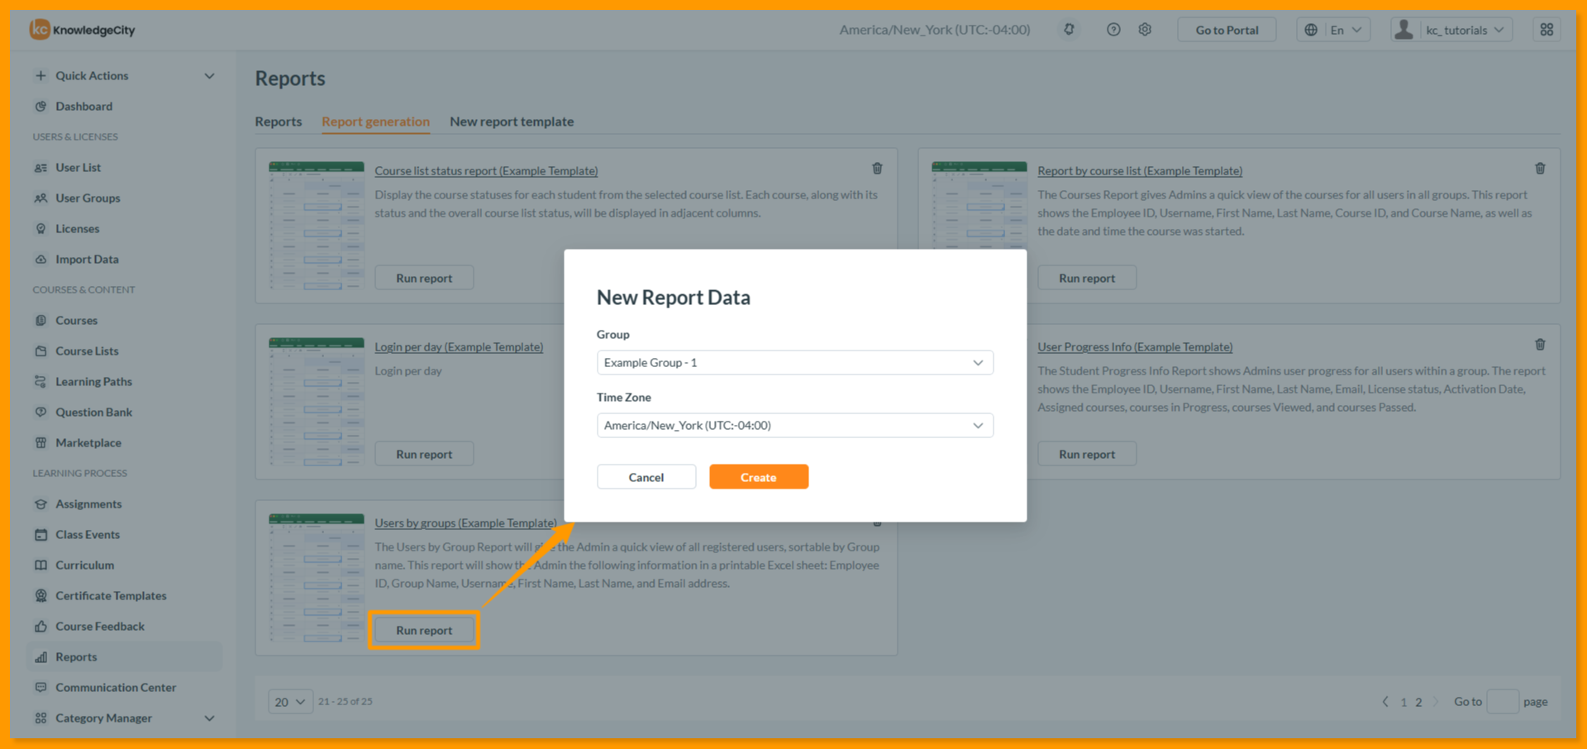This screenshot has height=749, width=1587.
Task: Open Class Events in the sidebar
Action: [87, 534]
